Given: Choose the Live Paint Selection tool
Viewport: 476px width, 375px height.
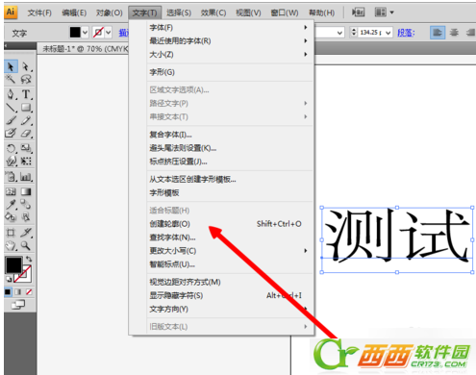Looking at the screenshot, I should click(26, 217).
